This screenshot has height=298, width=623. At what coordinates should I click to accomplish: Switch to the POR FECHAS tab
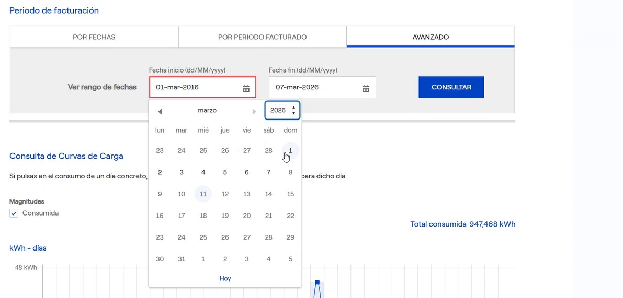coord(94,37)
